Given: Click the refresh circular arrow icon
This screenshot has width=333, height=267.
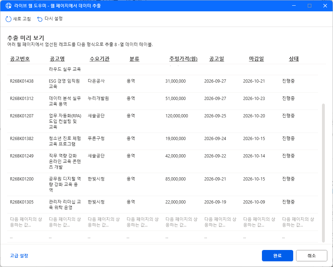Looking at the screenshot, I should click(8, 19).
